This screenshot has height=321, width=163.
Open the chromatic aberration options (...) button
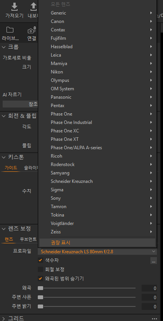[x=153, y=261]
